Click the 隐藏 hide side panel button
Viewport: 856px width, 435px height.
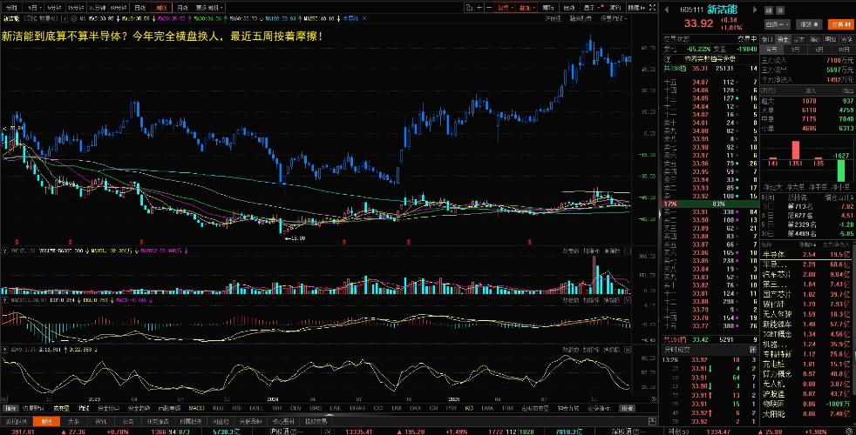(x=635, y=8)
